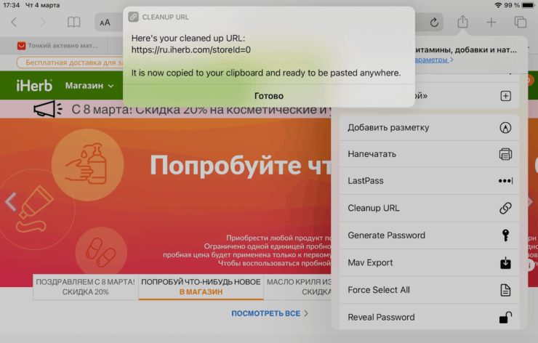Open the AA reader text options
538x343 pixels.
tap(105, 23)
